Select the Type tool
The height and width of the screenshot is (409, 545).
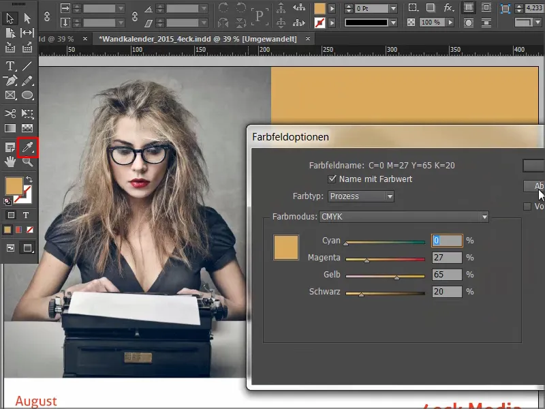[x=10, y=66]
